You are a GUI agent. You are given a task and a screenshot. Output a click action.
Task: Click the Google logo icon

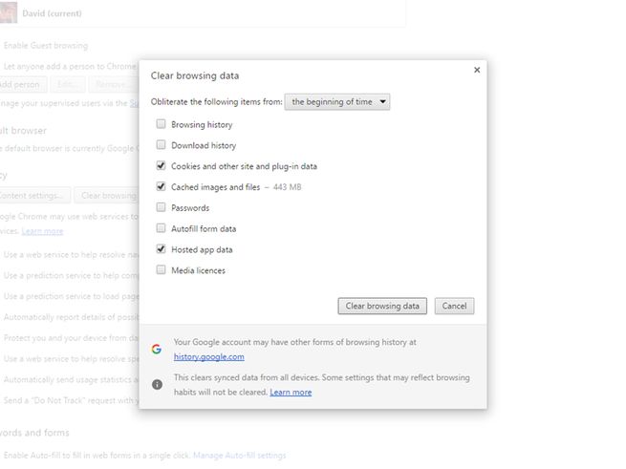157,349
